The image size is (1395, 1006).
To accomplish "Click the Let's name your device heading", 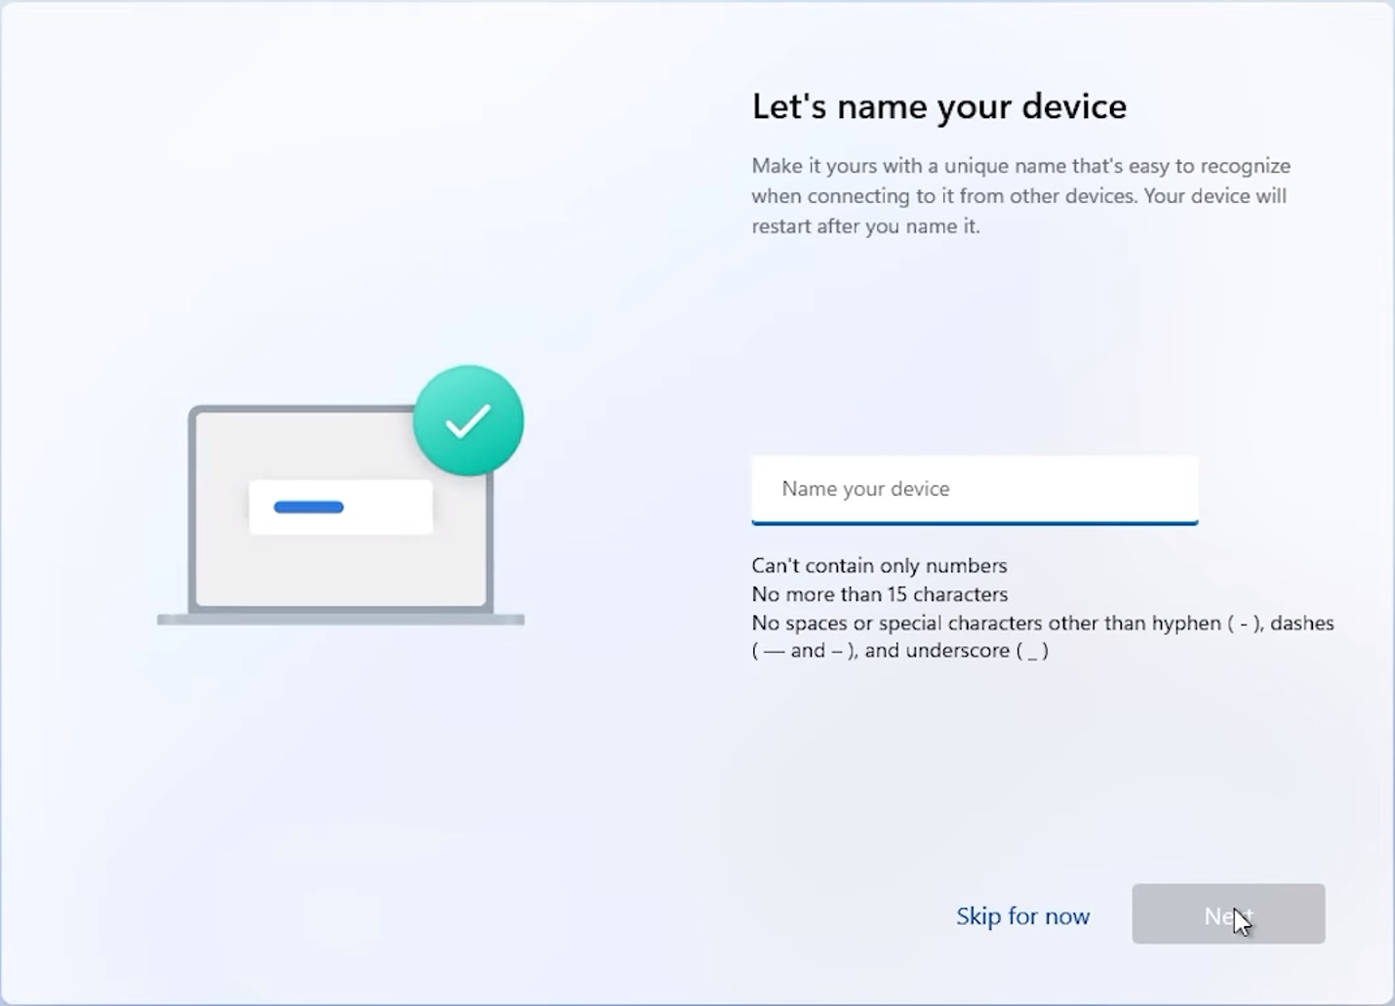I will [938, 106].
